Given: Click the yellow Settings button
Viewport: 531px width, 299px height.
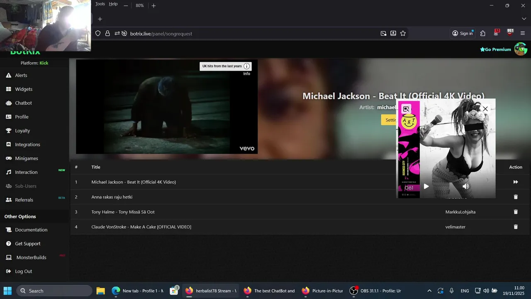Looking at the screenshot, I should [389, 120].
